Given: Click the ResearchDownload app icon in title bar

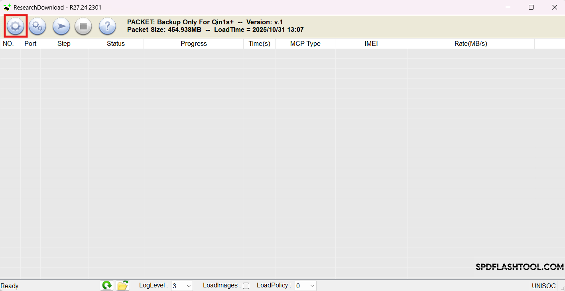Looking at the screenshot, I should point(8,7).
